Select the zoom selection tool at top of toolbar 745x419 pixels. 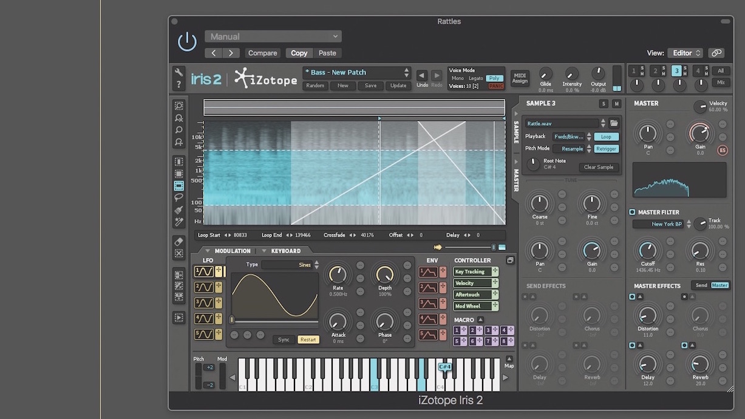(179, 106)
